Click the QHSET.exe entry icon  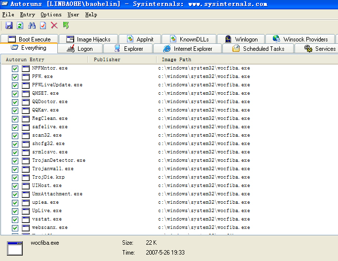[26, 94]
